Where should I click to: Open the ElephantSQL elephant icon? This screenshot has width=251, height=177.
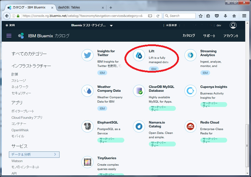click(87, 126)
